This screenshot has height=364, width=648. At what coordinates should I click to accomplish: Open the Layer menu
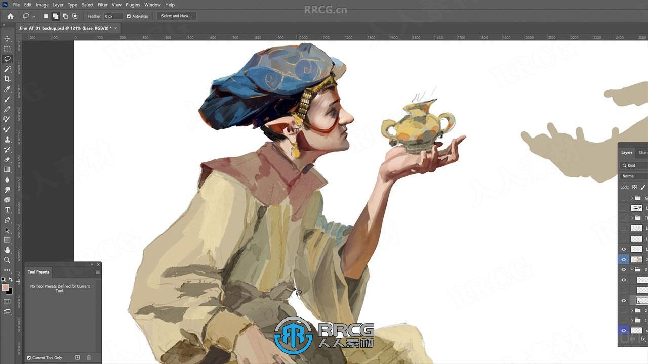click(x=58, y=5)
